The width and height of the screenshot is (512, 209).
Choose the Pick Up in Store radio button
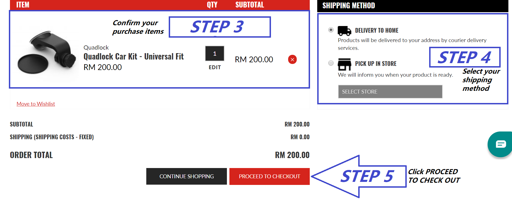331,63
